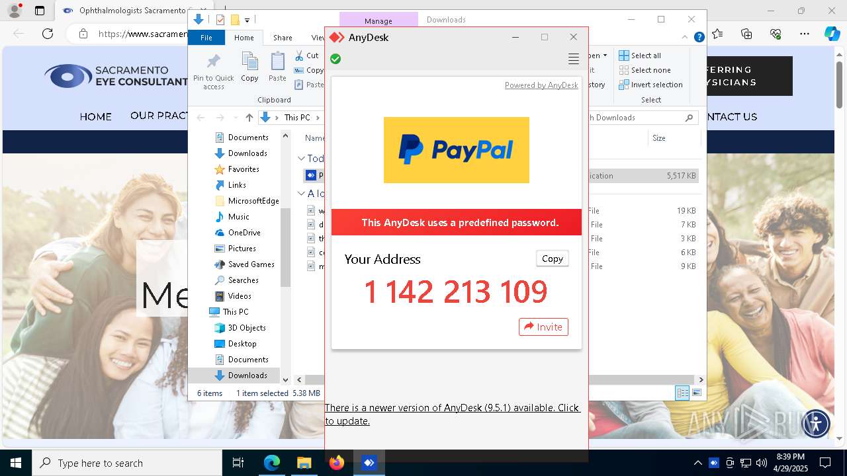
Task: Click the This PC breadcrumb in address bar
Action: (x=296, y=118)
